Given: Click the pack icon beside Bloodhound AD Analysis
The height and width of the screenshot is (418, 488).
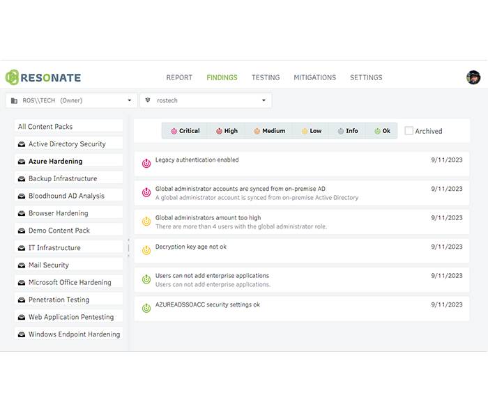Looking at the screenshot, I should 22,196.
